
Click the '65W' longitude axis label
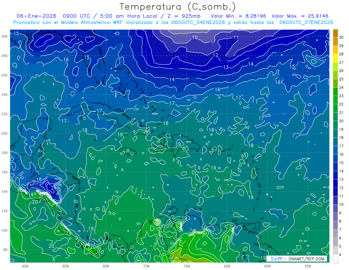click(227, 267)
